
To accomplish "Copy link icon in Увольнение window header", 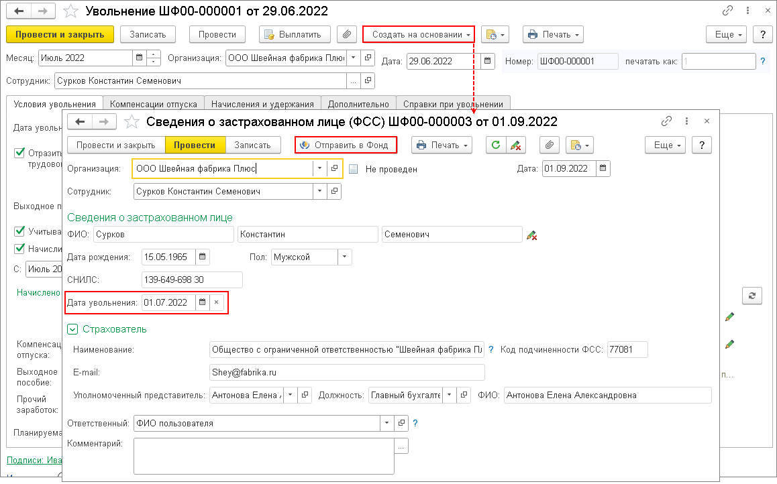I will 727,11.
